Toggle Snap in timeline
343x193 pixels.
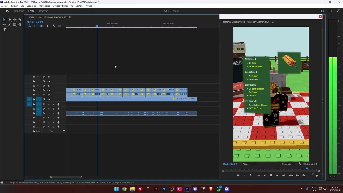(35, 26)
